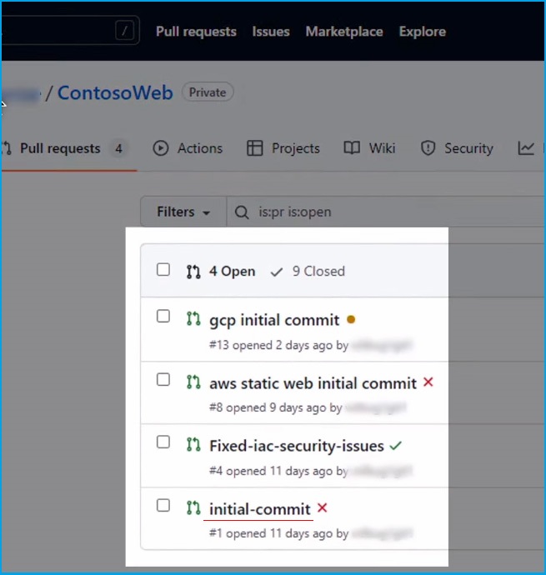Image resolution: width=546 pixels, height=575 pixels.
Task: Click the Projects table icon
Action: (254, 148)
